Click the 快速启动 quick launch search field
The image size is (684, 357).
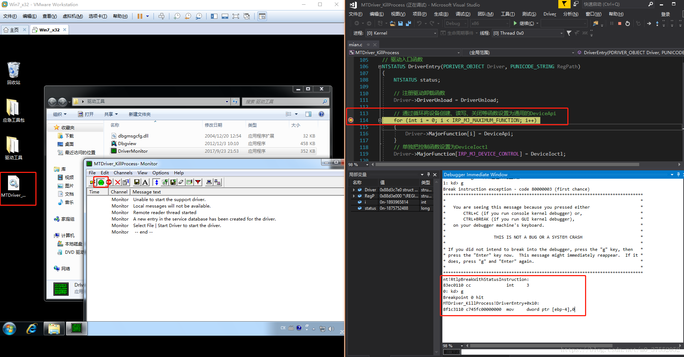click(618, 4)
